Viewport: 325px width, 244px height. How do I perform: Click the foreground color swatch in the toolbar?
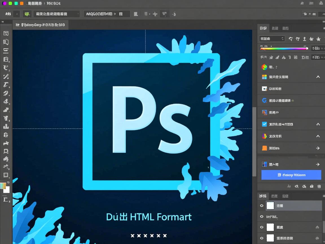coord(3,186)
